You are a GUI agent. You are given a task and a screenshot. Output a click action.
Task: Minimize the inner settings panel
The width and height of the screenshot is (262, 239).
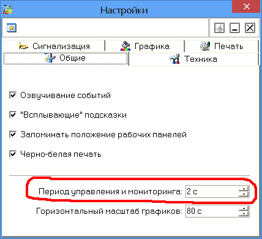tap(234, 28)
